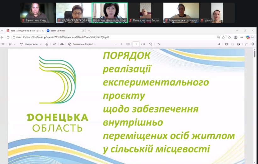This screenshot has width=258, height=164.
Task: Select Василина Ніколаєва's active video tile
Action: pos(109,13)
